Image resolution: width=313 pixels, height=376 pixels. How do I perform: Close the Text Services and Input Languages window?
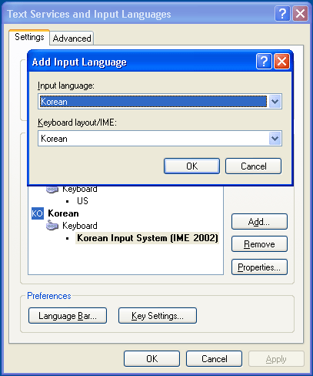click(x=300, y=13)
